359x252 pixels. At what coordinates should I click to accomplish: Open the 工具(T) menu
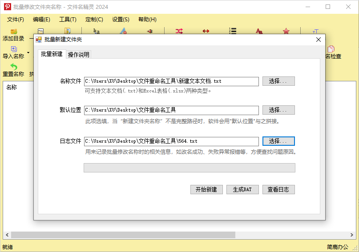tap(68, 20)
